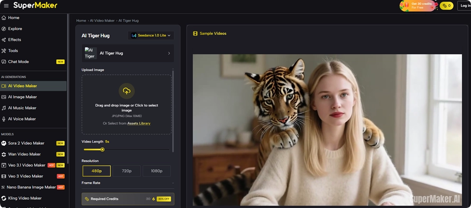Click the AI Tiger thumbnail image
The image size is (471, 208).
point(90,53)
